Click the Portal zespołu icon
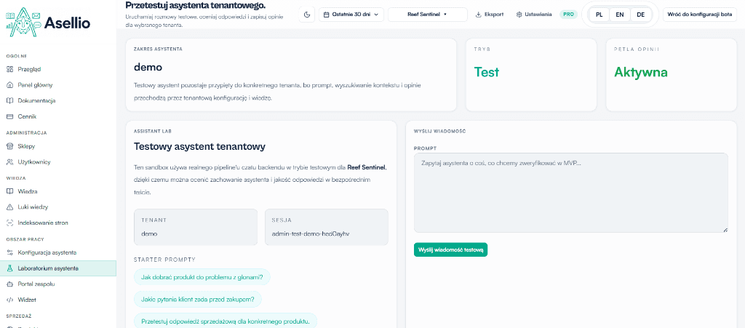 click(x=9, y=284)
